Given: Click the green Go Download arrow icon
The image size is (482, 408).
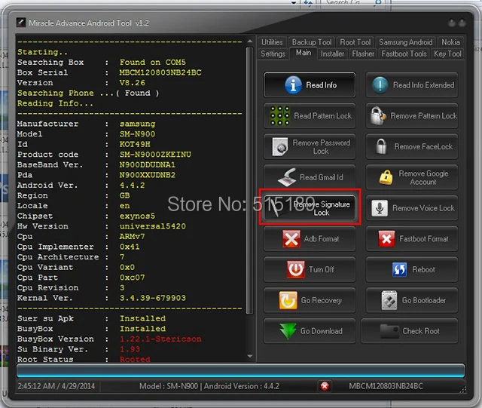Looking at the screenshot, I should pyautogui.click(x=288, y=331).
